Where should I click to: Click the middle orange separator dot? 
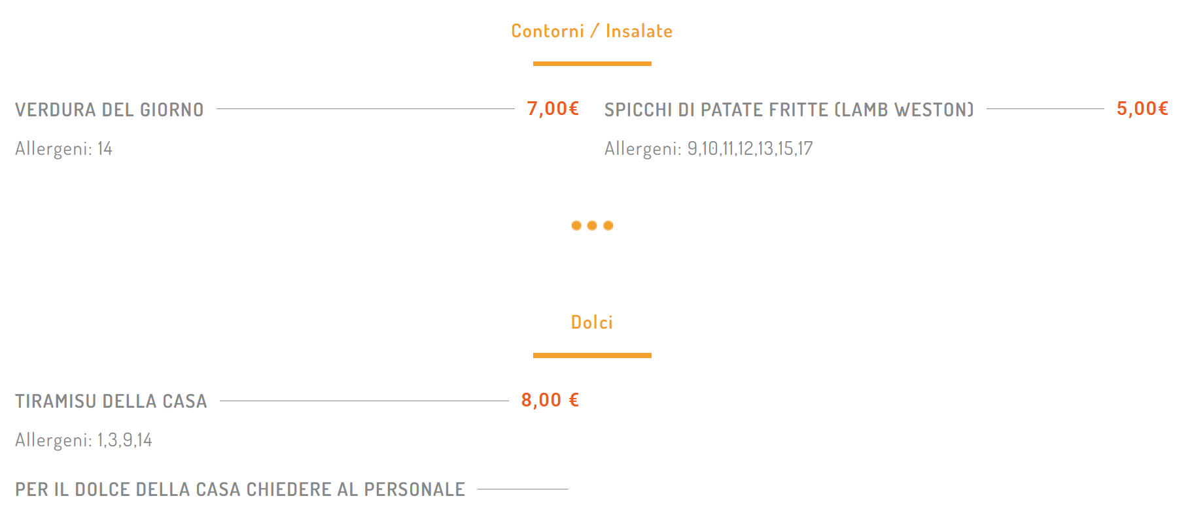pos(592,225)
